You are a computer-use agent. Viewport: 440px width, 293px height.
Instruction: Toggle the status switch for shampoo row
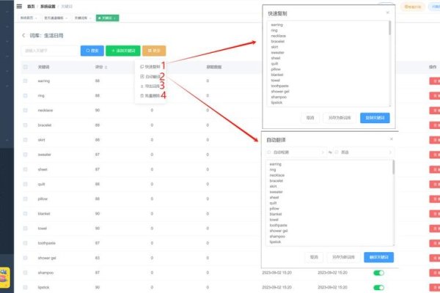click(x=378, y=272)
